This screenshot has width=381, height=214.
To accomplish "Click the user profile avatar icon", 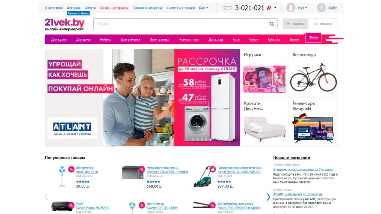I will pyautogui.click(x=291, y=8).
